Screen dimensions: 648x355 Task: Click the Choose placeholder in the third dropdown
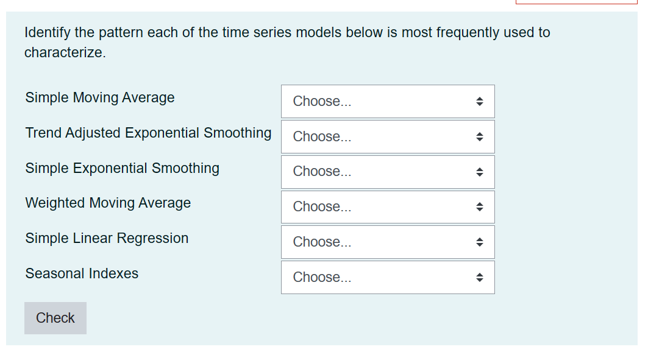[321, 171]
